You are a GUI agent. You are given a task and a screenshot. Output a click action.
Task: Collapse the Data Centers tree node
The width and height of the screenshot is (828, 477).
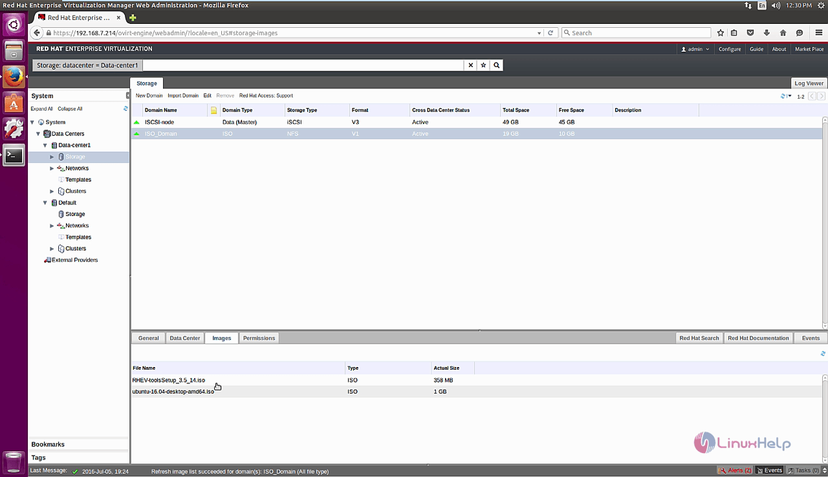click(38, 134)
